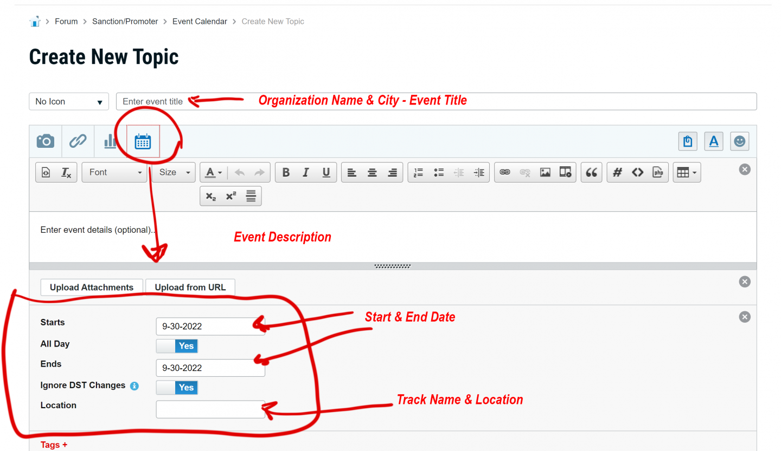Viewport: 781px width, 451px height.
Task: Click the poll bar-chart icon
Action: [x=110, y=141]
